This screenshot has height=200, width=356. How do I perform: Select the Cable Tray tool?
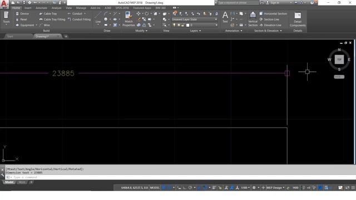pos(48,13)
